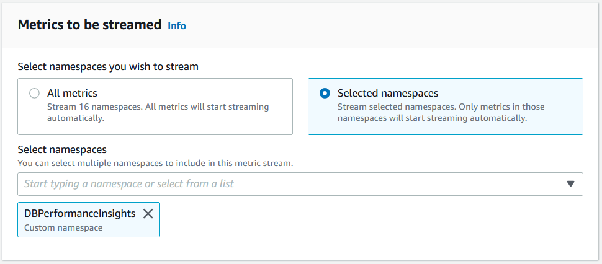
Task: Remove the DBPerformanceInsights namespace with the X icon
Action: coord(148,214)
